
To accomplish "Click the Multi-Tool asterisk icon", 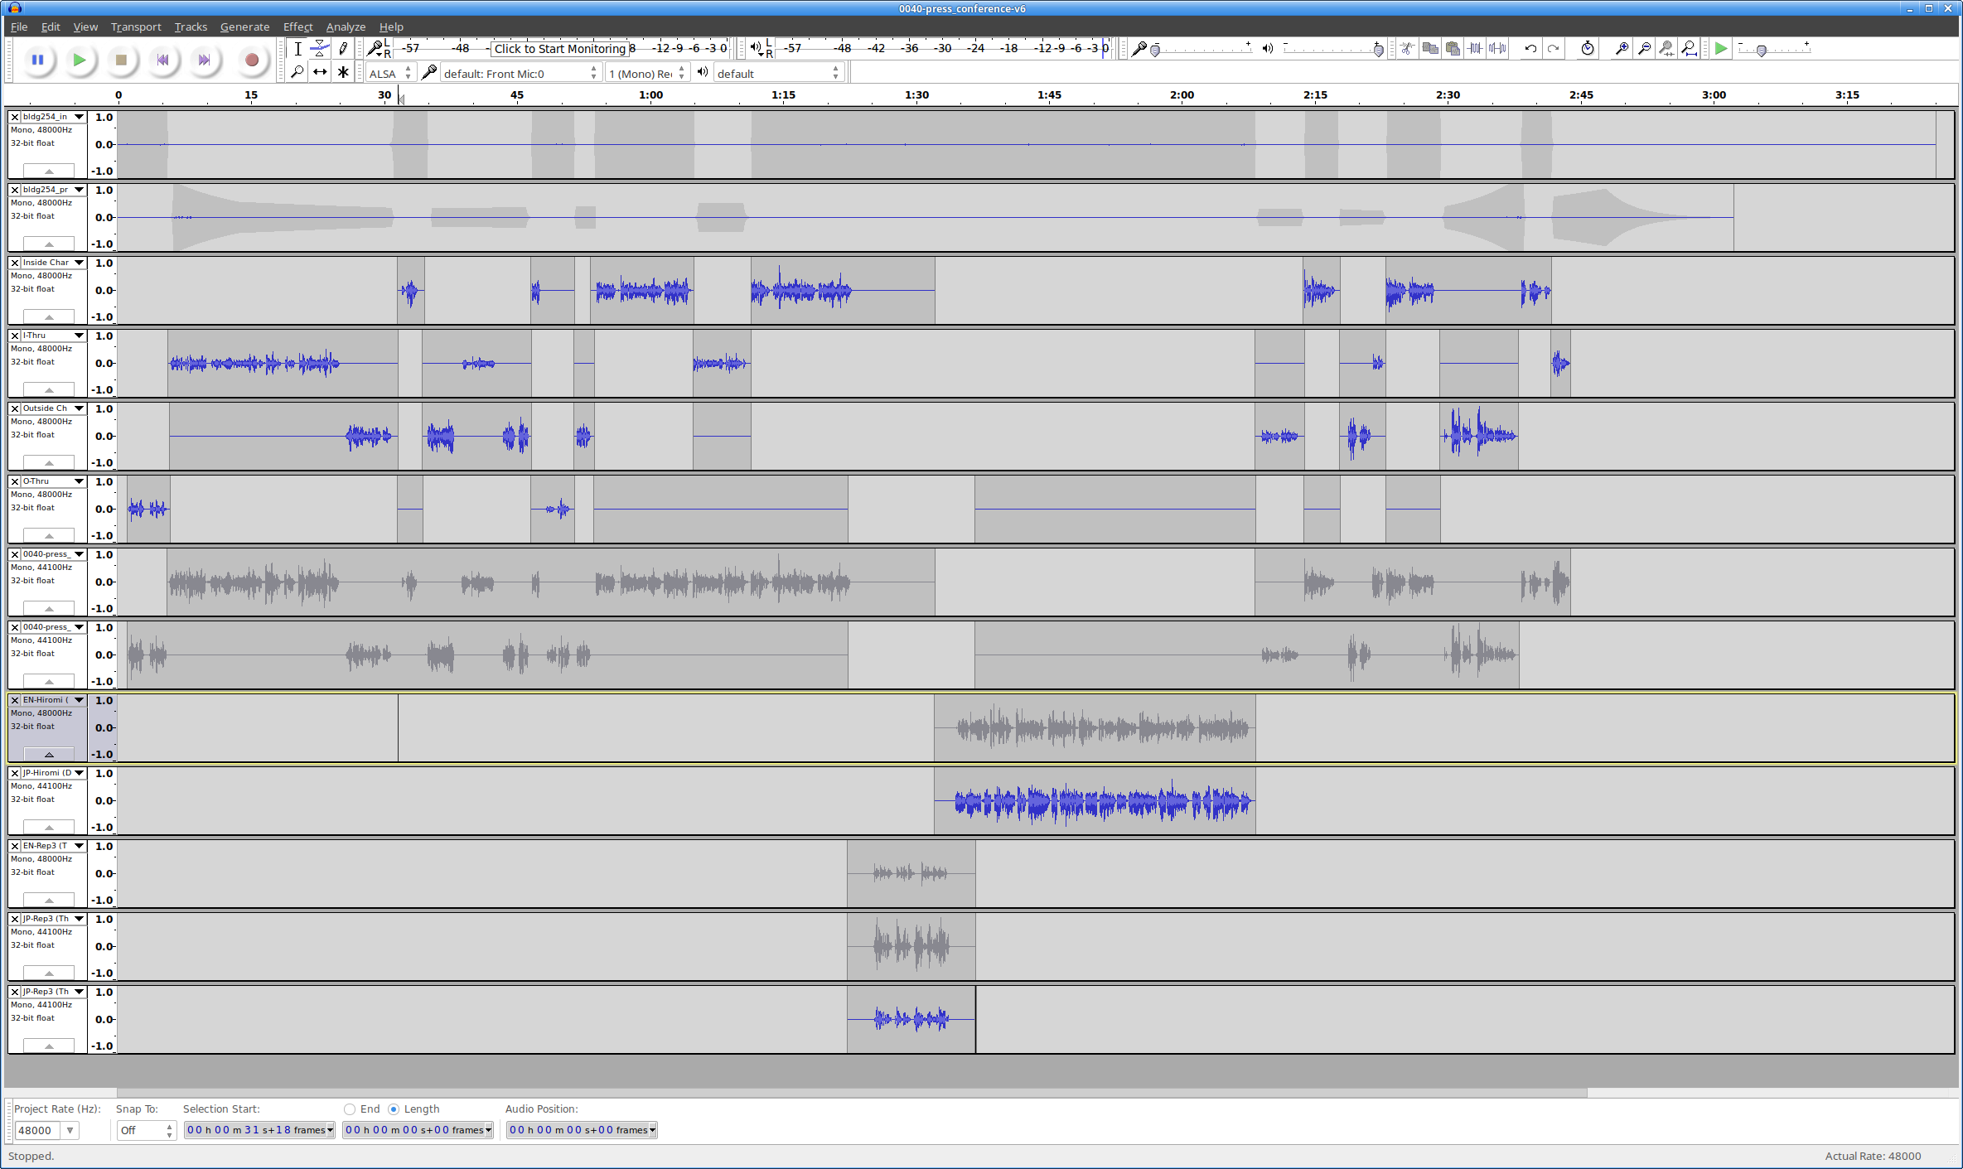I will (x=343, y=72).
